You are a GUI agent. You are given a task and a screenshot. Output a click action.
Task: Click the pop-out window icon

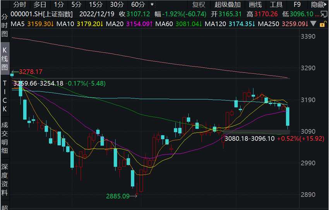(324, 14)
